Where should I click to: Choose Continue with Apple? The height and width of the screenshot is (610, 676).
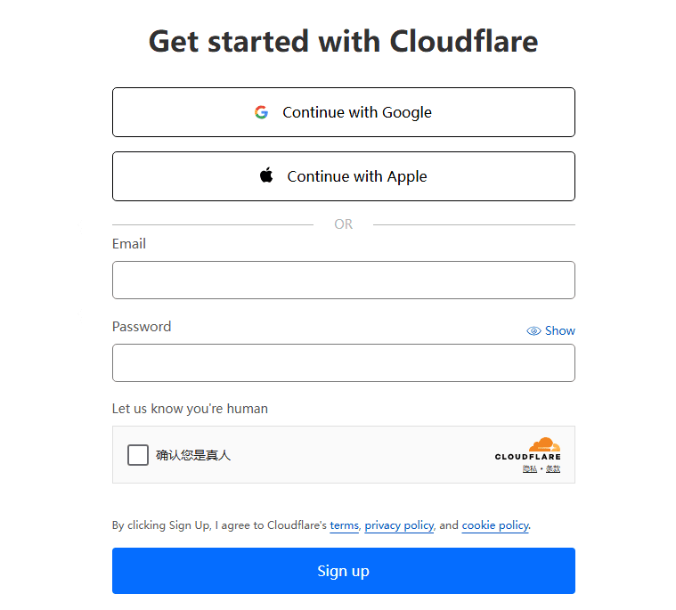coord(344,176)
